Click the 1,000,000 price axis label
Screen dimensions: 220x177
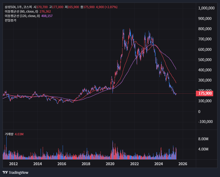pyautogui.click(x=206, y=8)
